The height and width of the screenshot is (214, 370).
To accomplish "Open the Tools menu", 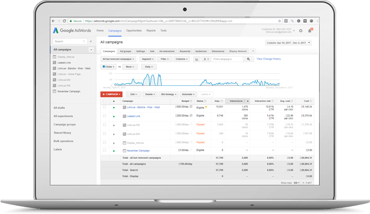I will coord(163,31).
